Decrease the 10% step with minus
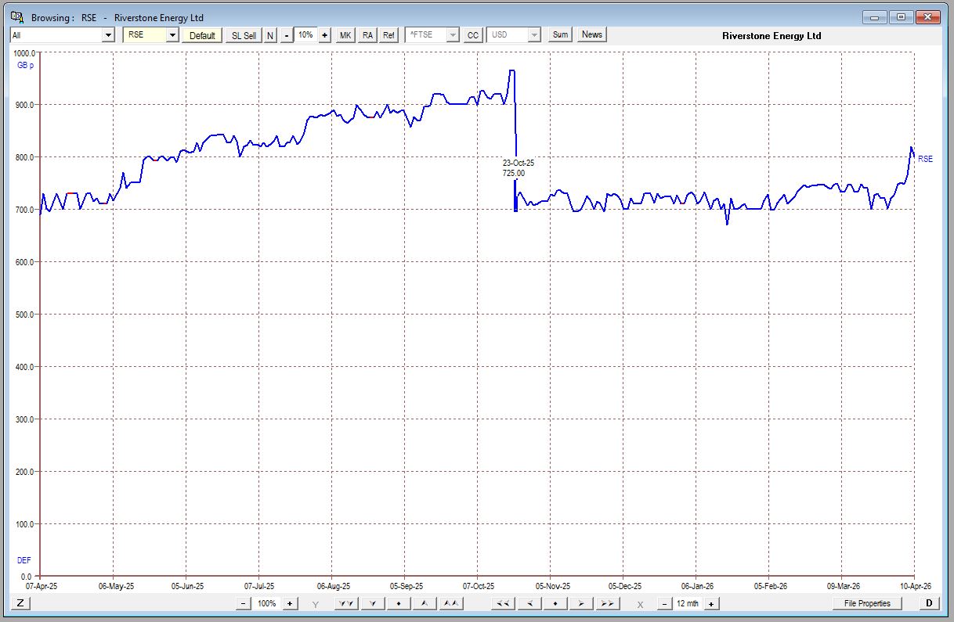The width and height of the screenshot is (954, 622). pos(287,35)
